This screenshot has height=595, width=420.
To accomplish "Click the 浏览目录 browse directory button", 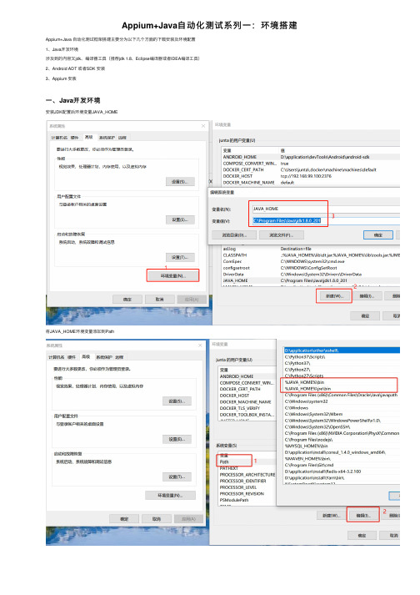I will pos(234,235).
